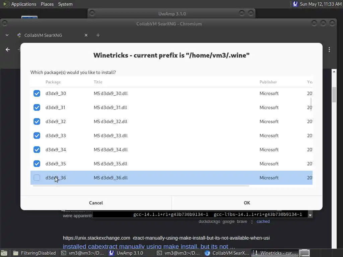Sort list by Package column header
343x257 pixels.
[x=53, y=82]
